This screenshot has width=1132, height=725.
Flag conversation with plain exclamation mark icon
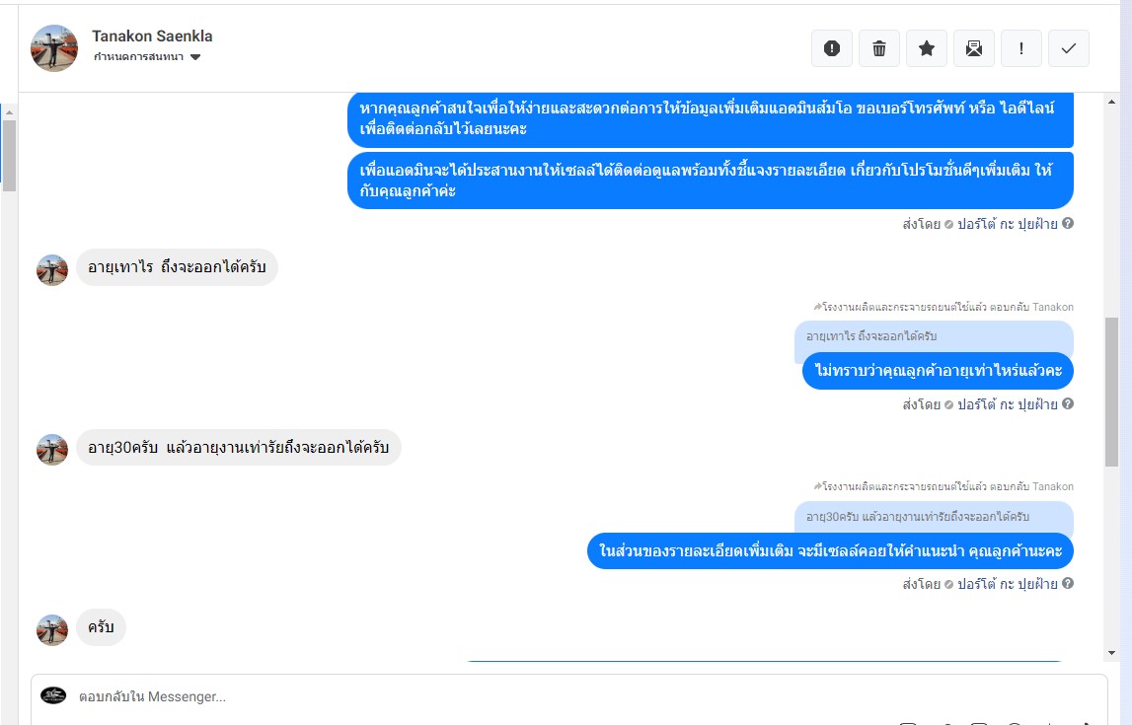click(1020, 48)
